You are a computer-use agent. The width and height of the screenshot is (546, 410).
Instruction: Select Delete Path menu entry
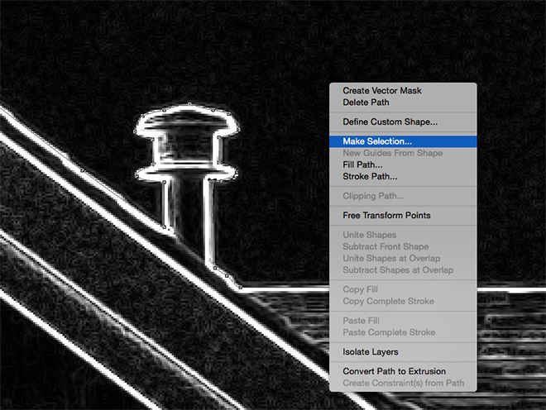403,102
